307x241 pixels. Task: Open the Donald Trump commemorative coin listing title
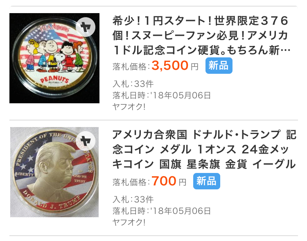tap(204, 150)
